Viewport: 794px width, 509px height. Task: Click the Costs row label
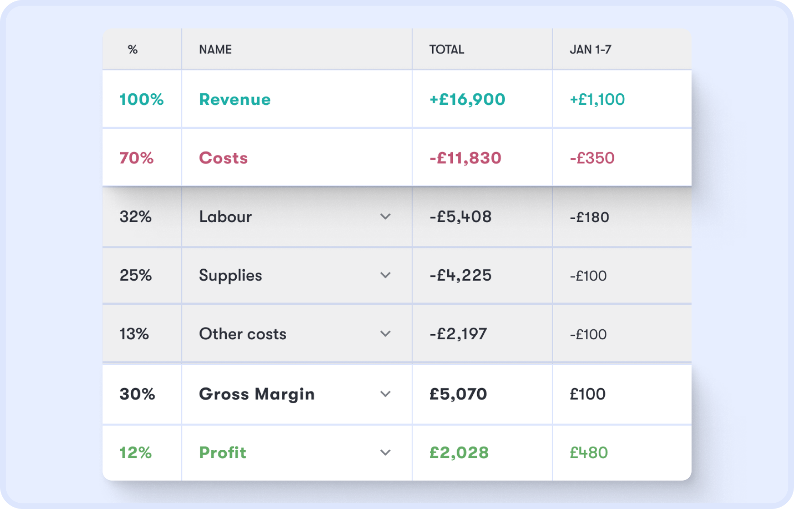coord(223,158)
